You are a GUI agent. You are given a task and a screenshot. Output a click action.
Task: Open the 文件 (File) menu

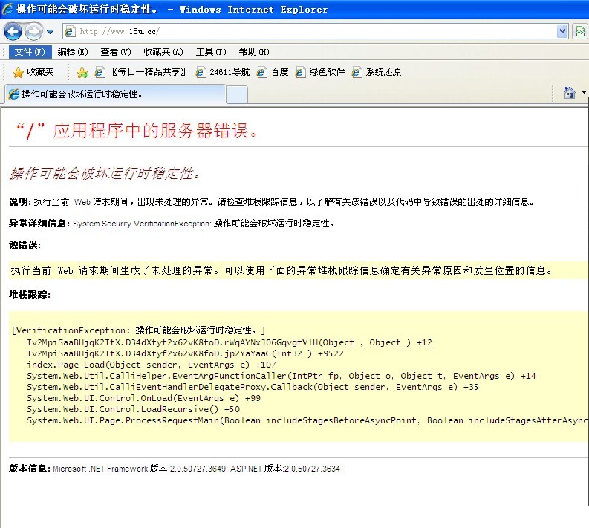click(29, 52)
